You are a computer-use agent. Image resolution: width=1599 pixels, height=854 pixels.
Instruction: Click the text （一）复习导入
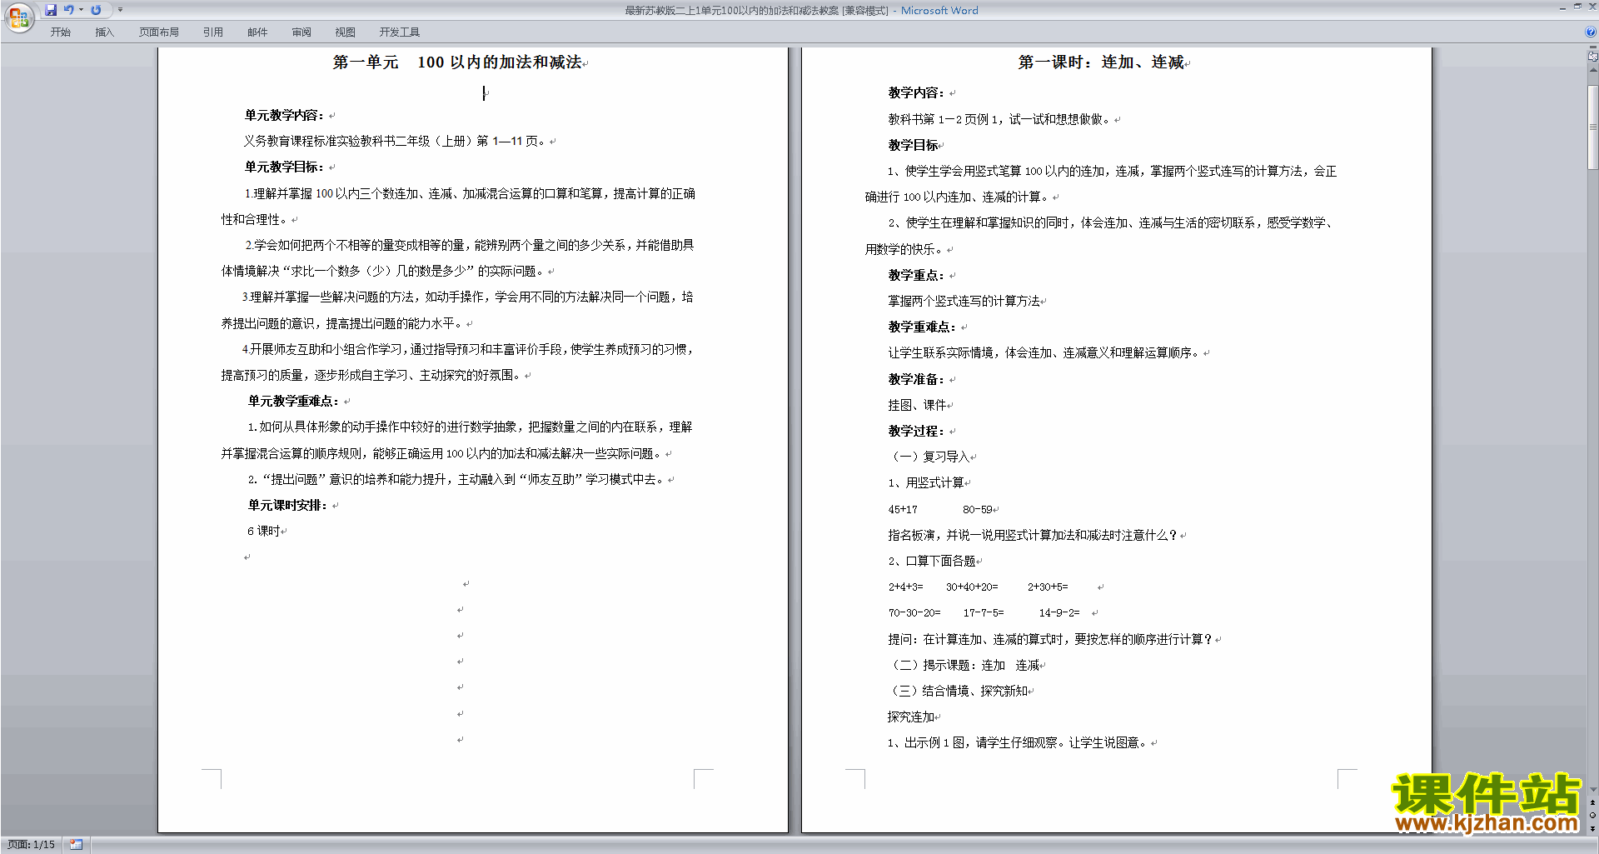tap(929, 457)
